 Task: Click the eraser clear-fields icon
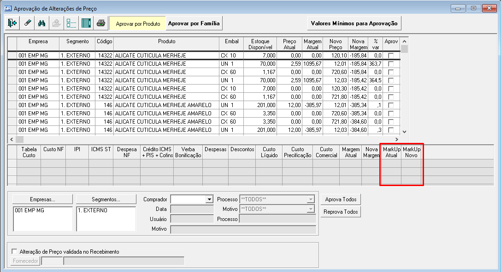(27, 23)
